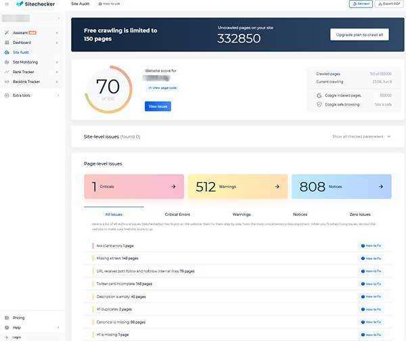406x341 pixels.
Task: Expand the Show all checked parameters chevron
Action: [388, 137]
